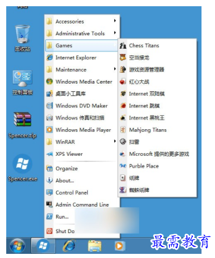Launch Admin Command Line
The image size is (215, 258).
pyautogui.click(x=82, y=205)
